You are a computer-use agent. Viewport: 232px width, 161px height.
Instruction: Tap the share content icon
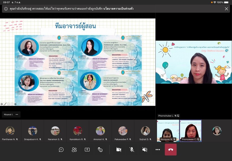pos(87,150)
